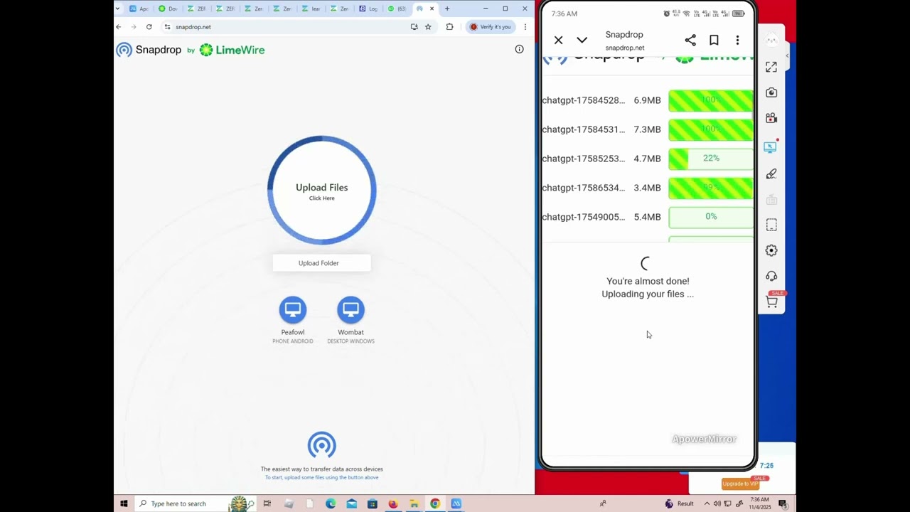Switch to the Log tab
This screenshot has width=910, height=512.
pos(369,9)
